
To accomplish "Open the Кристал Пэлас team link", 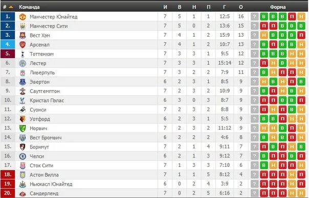I will click(47, 101).
